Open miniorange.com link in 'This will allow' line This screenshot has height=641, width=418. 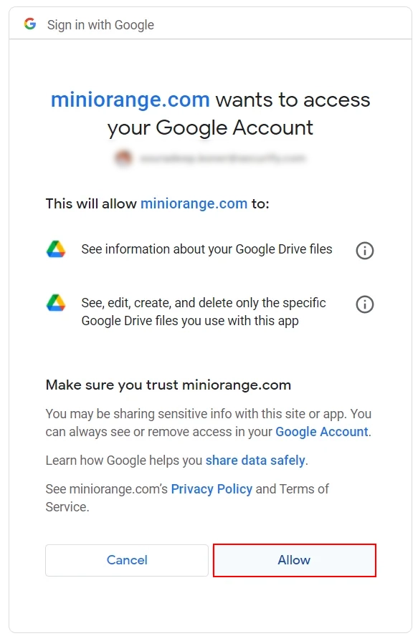[194, 203]
